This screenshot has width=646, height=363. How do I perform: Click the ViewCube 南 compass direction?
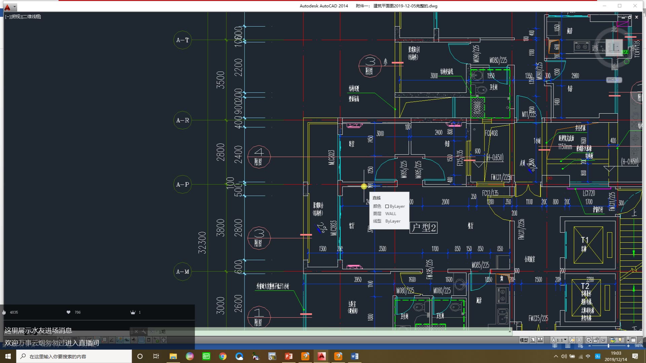(614, 67)
